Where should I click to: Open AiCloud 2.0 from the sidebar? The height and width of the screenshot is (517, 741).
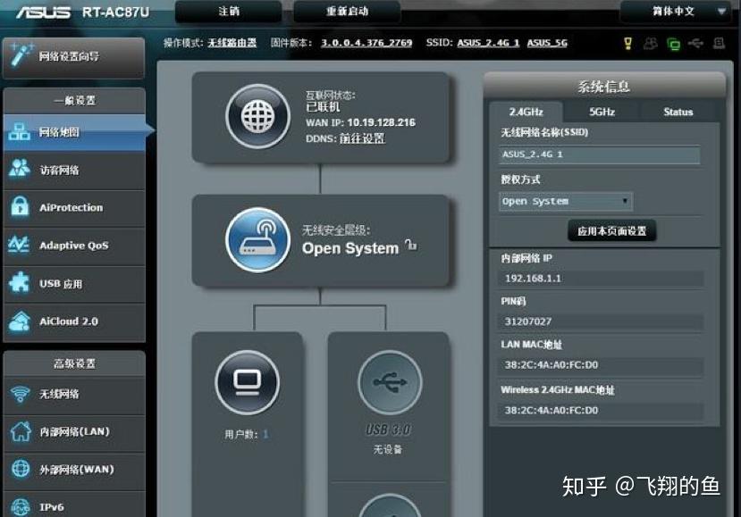click(x=73, y=321)
